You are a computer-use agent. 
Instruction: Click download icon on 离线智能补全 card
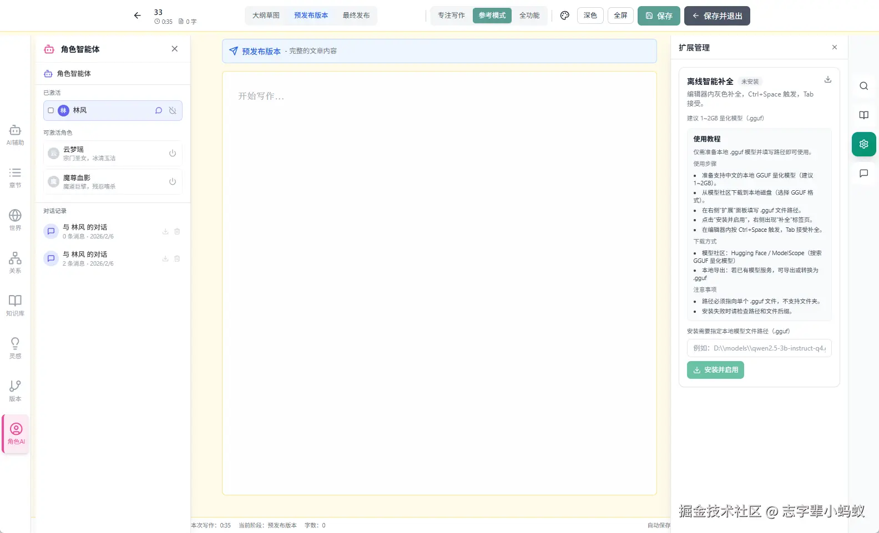coord(827,79)
